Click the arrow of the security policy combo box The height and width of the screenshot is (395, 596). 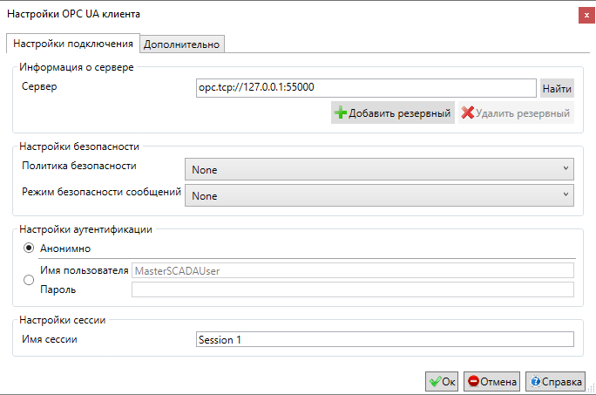(566, 168)
